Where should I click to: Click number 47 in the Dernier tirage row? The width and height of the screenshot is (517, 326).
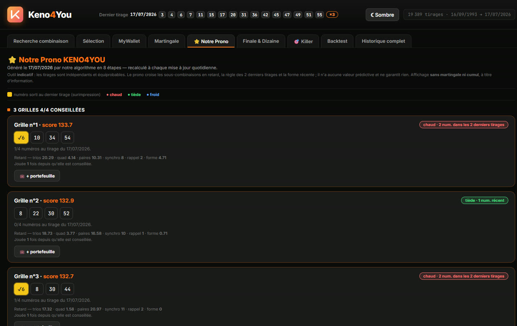287,15
